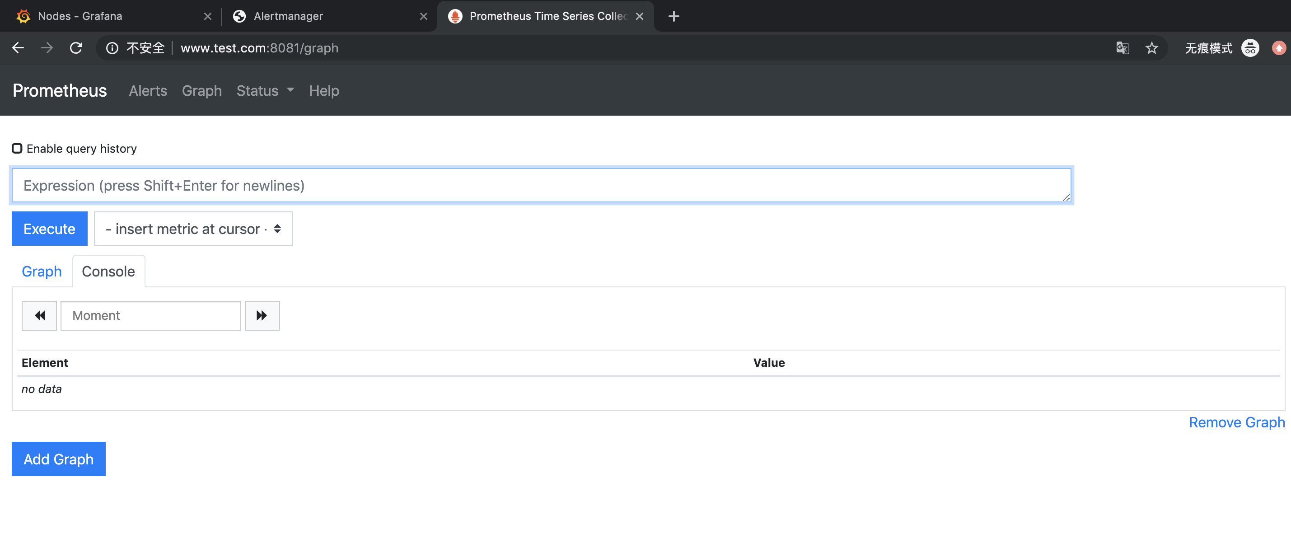Open the Alerts page in navbar
The image size is (1291, 543).
[148, 91]
